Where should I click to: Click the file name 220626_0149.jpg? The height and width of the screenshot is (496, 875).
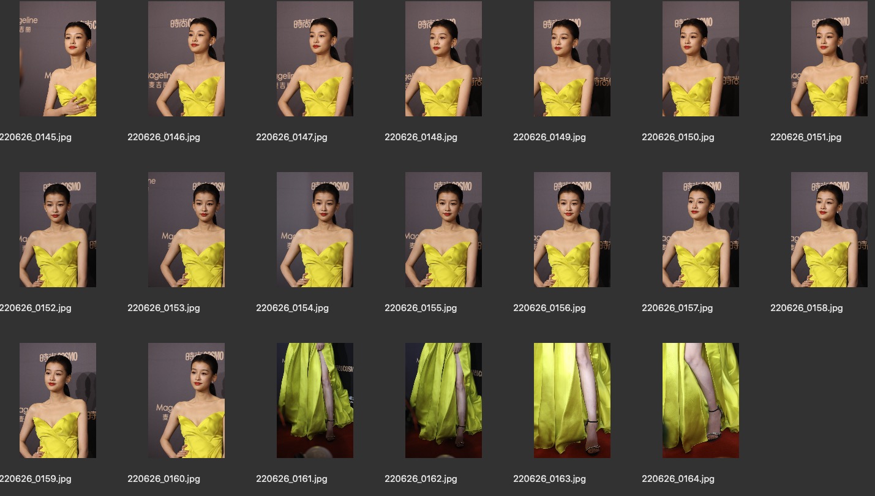click(549, 137)
